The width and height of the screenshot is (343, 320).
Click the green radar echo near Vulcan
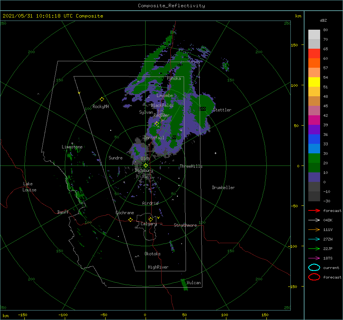pos(184,285)
